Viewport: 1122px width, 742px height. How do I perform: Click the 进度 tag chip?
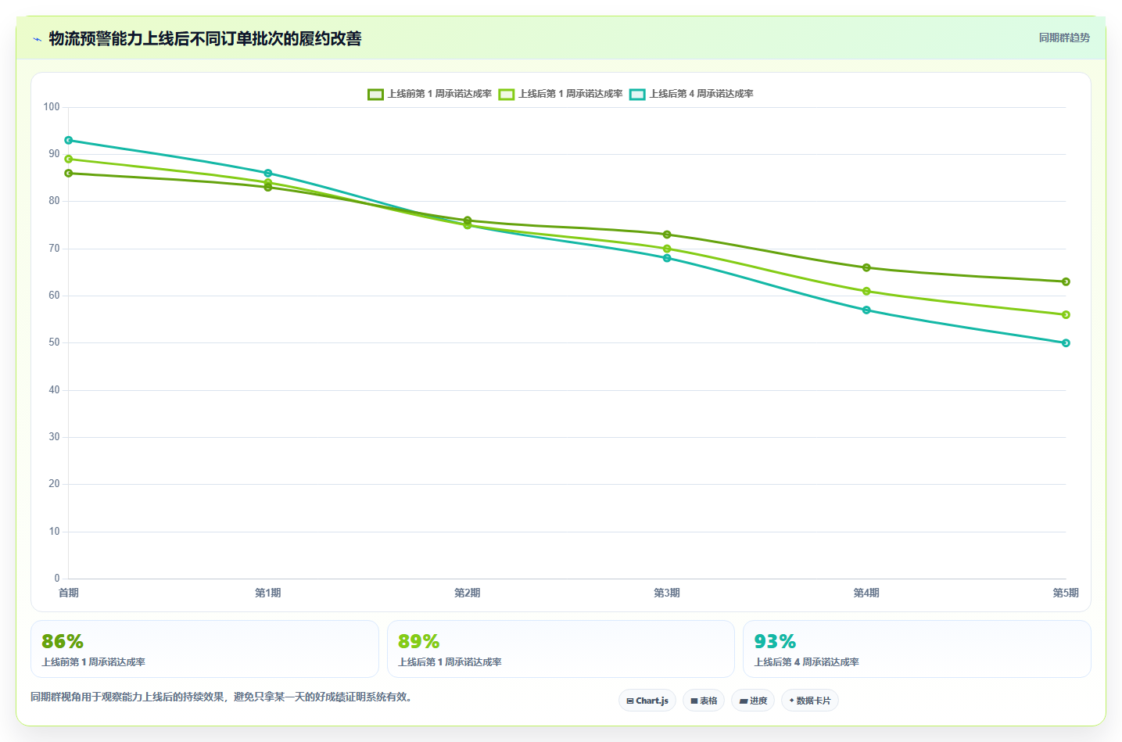click(753, 701)
